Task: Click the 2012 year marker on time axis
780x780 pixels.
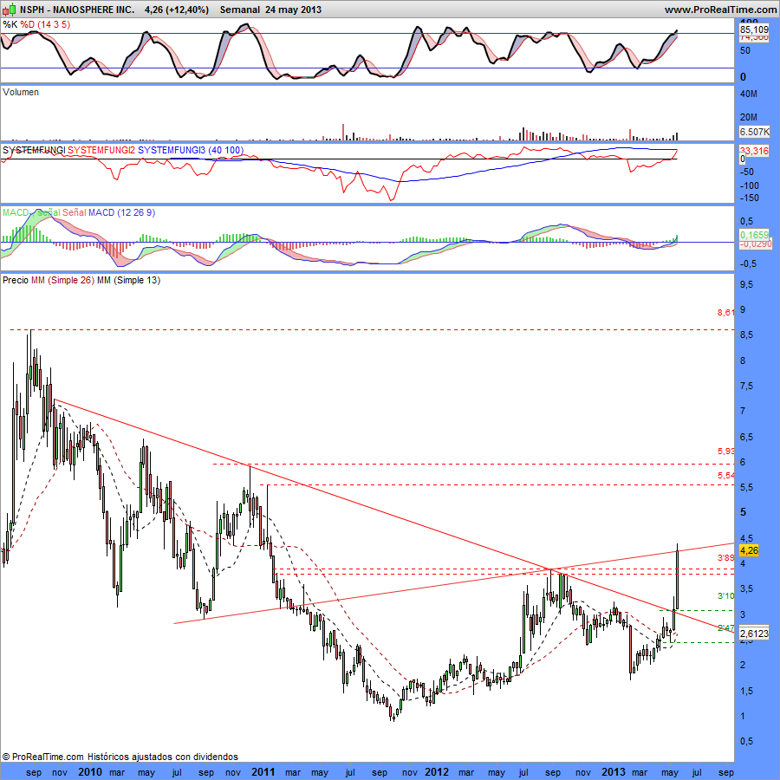Action: coord(436,772)
